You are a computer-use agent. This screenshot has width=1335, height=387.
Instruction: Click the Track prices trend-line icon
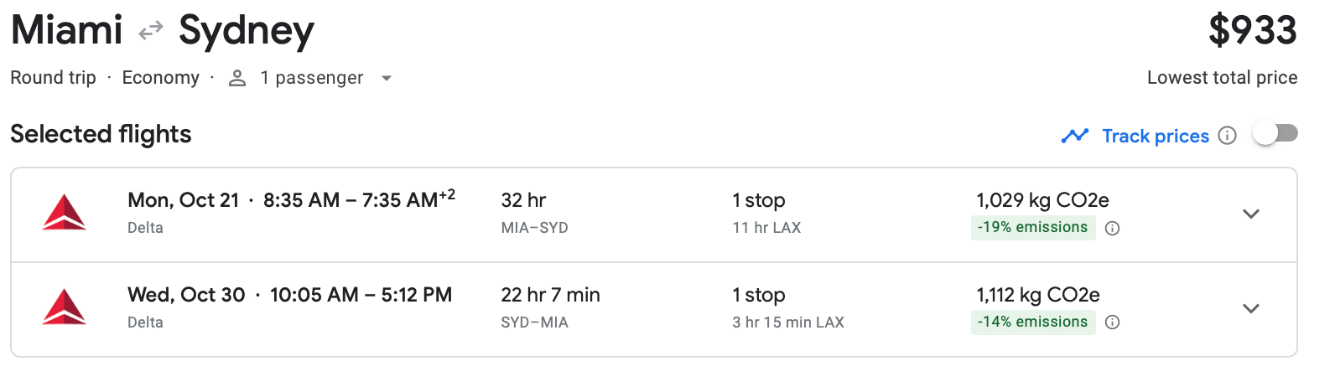(x=1074, y=136)
